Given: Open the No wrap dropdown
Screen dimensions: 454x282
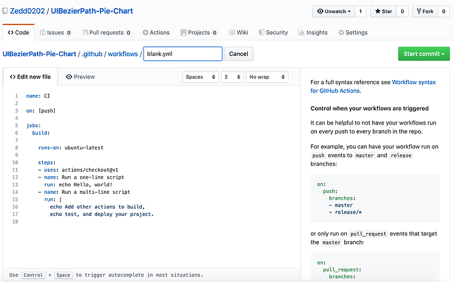Looking at the screenshot, I should coord(267,77).
